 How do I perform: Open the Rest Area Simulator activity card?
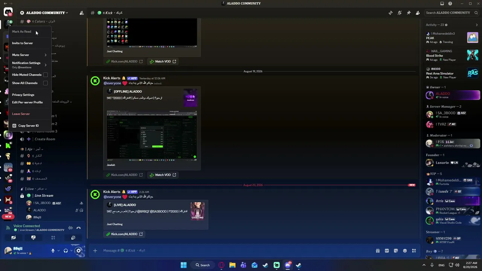tap(452, 73)
